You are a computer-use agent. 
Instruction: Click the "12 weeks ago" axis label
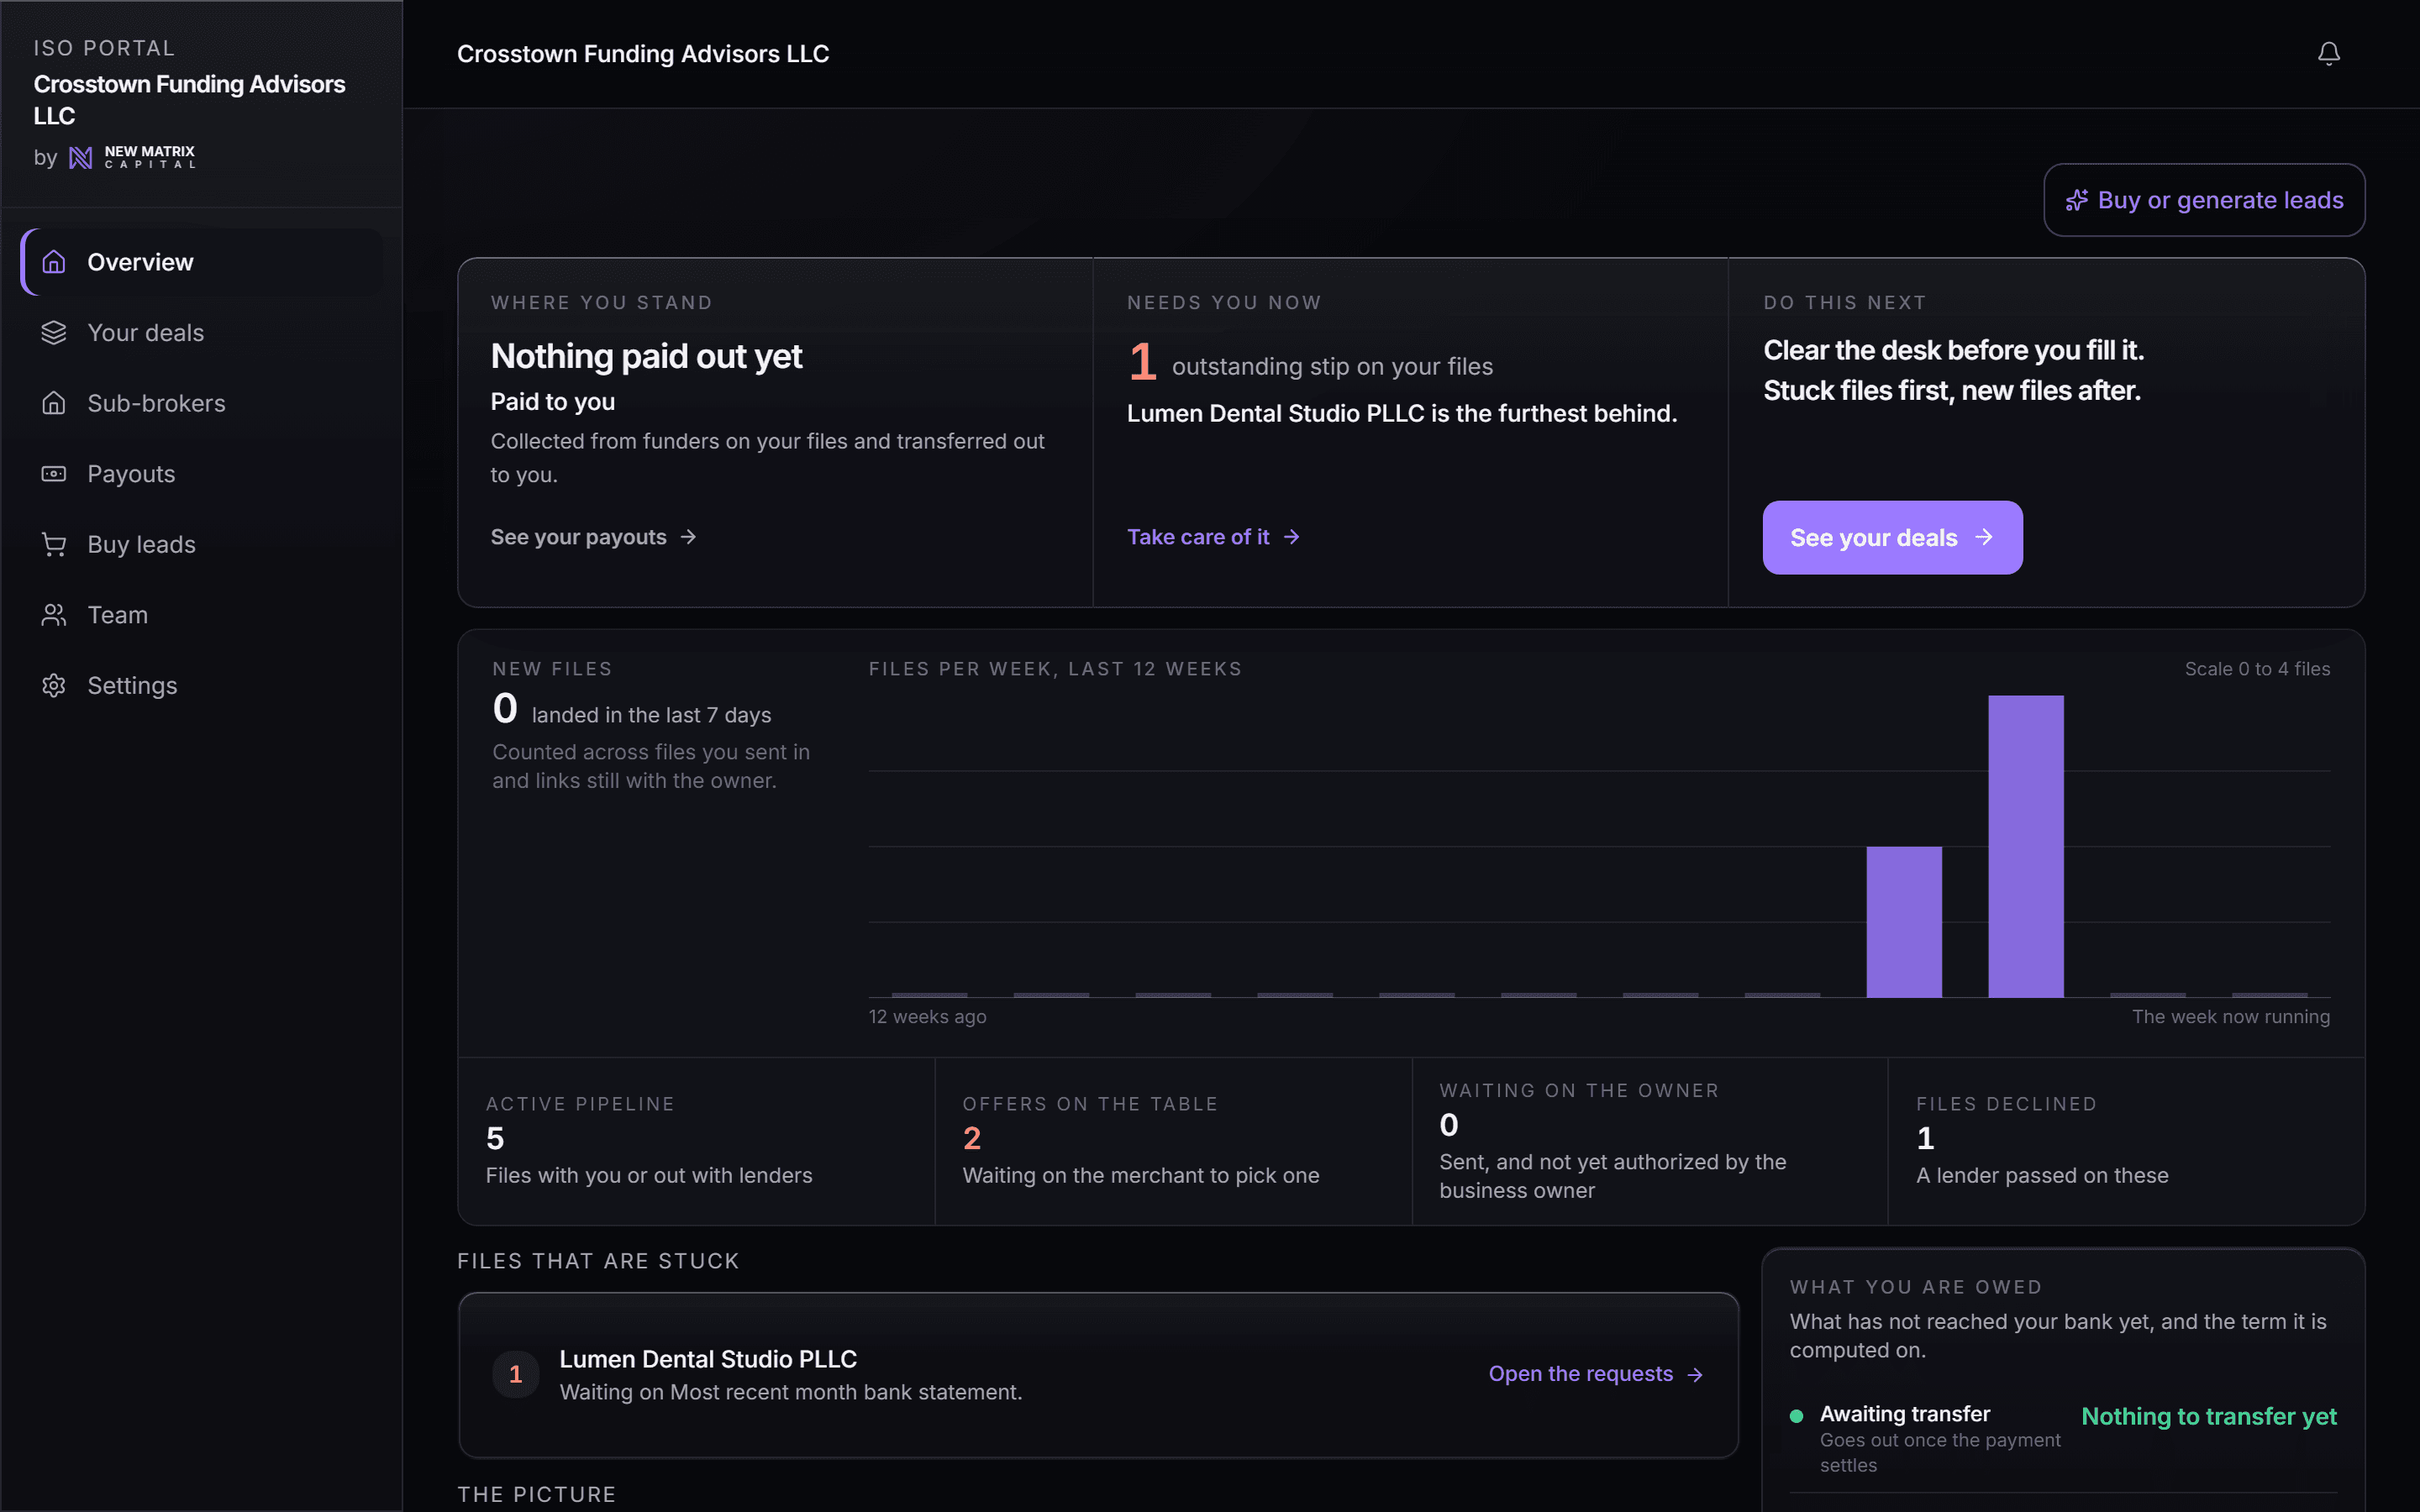[x=927, y=1016]
